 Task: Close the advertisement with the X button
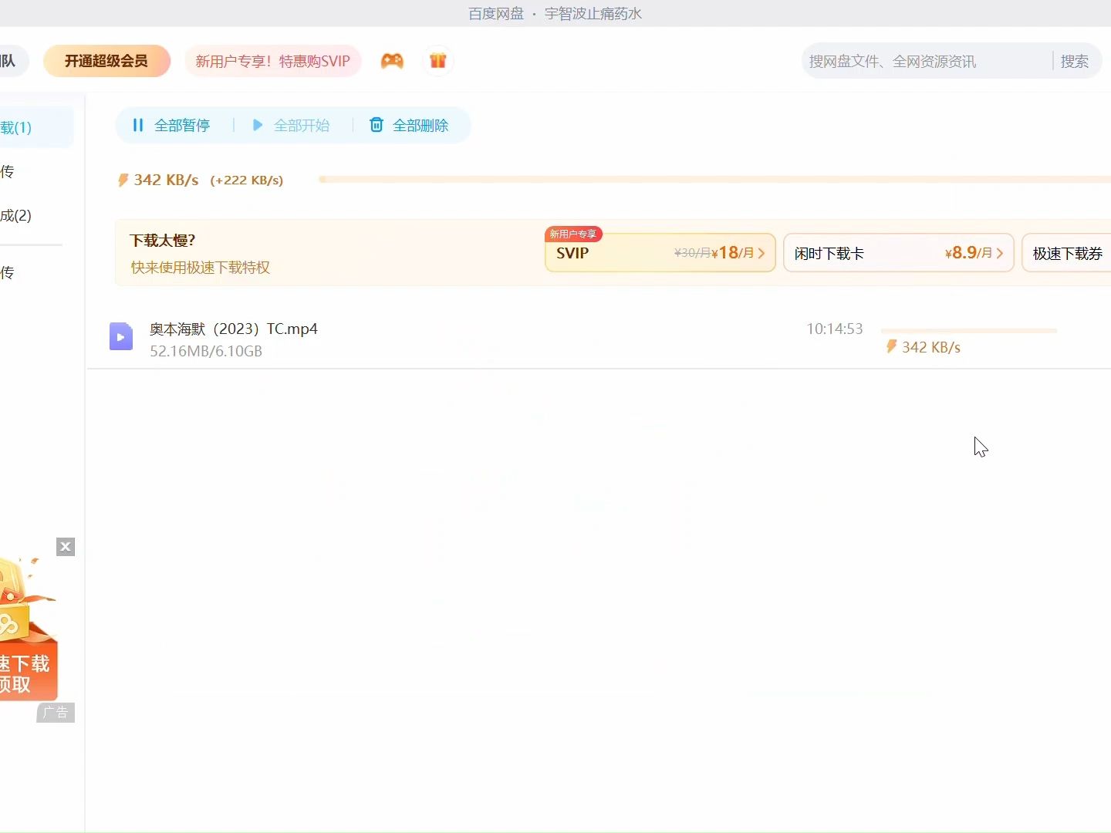coord(66,547)
